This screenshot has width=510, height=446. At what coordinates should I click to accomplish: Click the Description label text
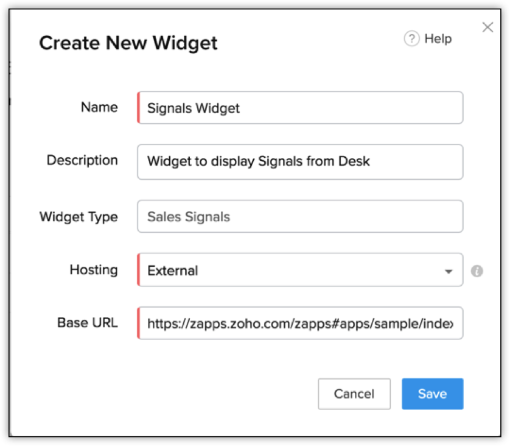(82, 160)
